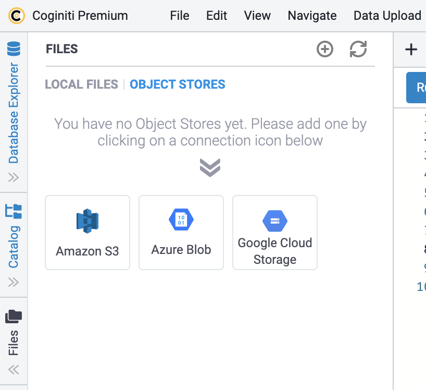Open the Catalog sidebar icon

13,212
